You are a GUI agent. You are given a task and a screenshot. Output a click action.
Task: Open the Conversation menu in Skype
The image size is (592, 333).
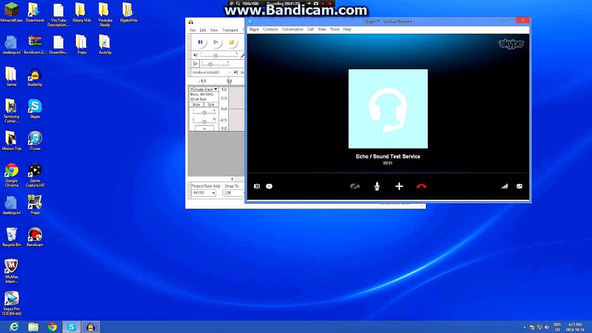[x=292, y=29]
